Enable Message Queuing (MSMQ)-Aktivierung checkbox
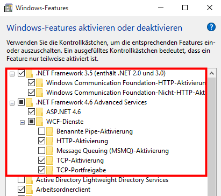Screen dimensions: 221x196 click(x=41, y=151)
